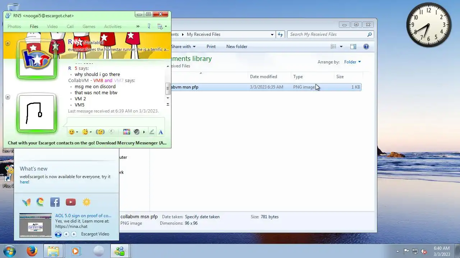This screenshot has height=258, width=460.
Task: Click the homestar runner contact display picture
Action: [37, 58]
